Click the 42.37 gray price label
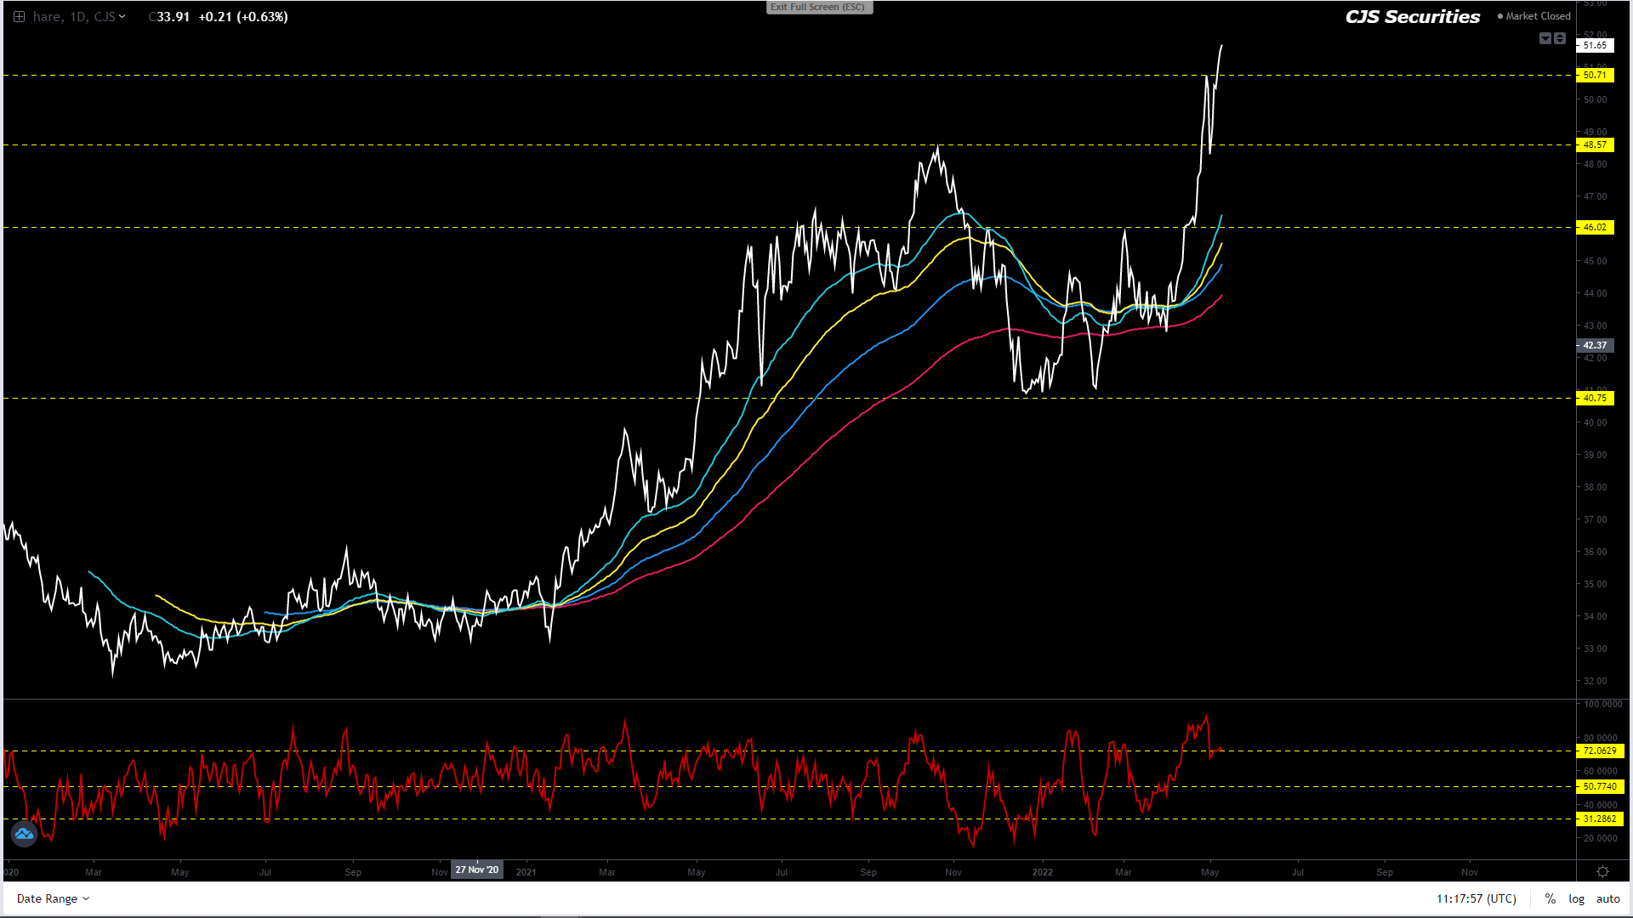Viewport: 1633px width, 918px height. pos(1595,346)
